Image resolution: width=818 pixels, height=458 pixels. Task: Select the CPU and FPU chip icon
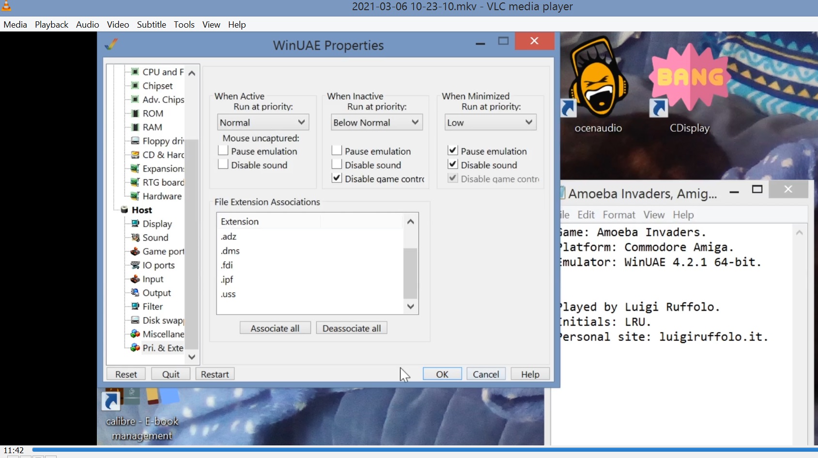click(136, 72)
